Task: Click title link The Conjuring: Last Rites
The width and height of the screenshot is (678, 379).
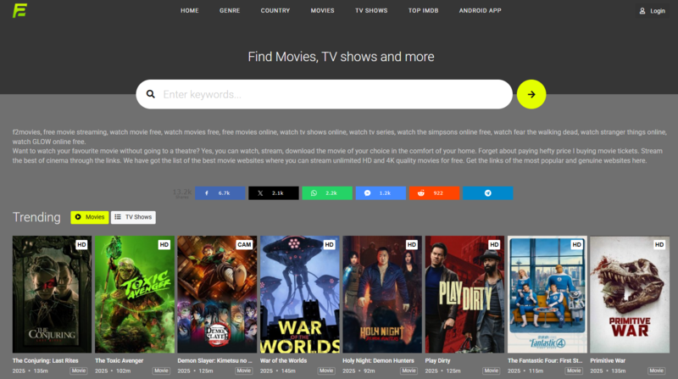Action: (x=46, y=360)
